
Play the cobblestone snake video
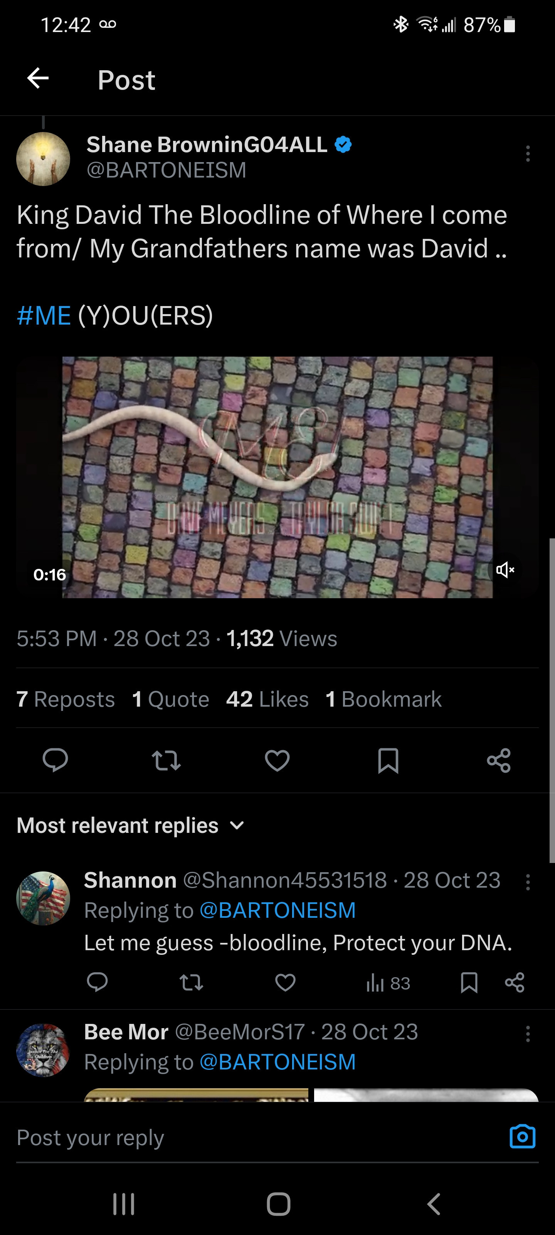point(277,477)
